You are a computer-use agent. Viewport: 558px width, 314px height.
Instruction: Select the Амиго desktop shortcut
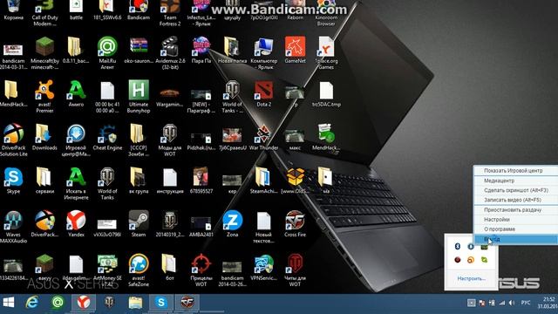tap(76, 94)
